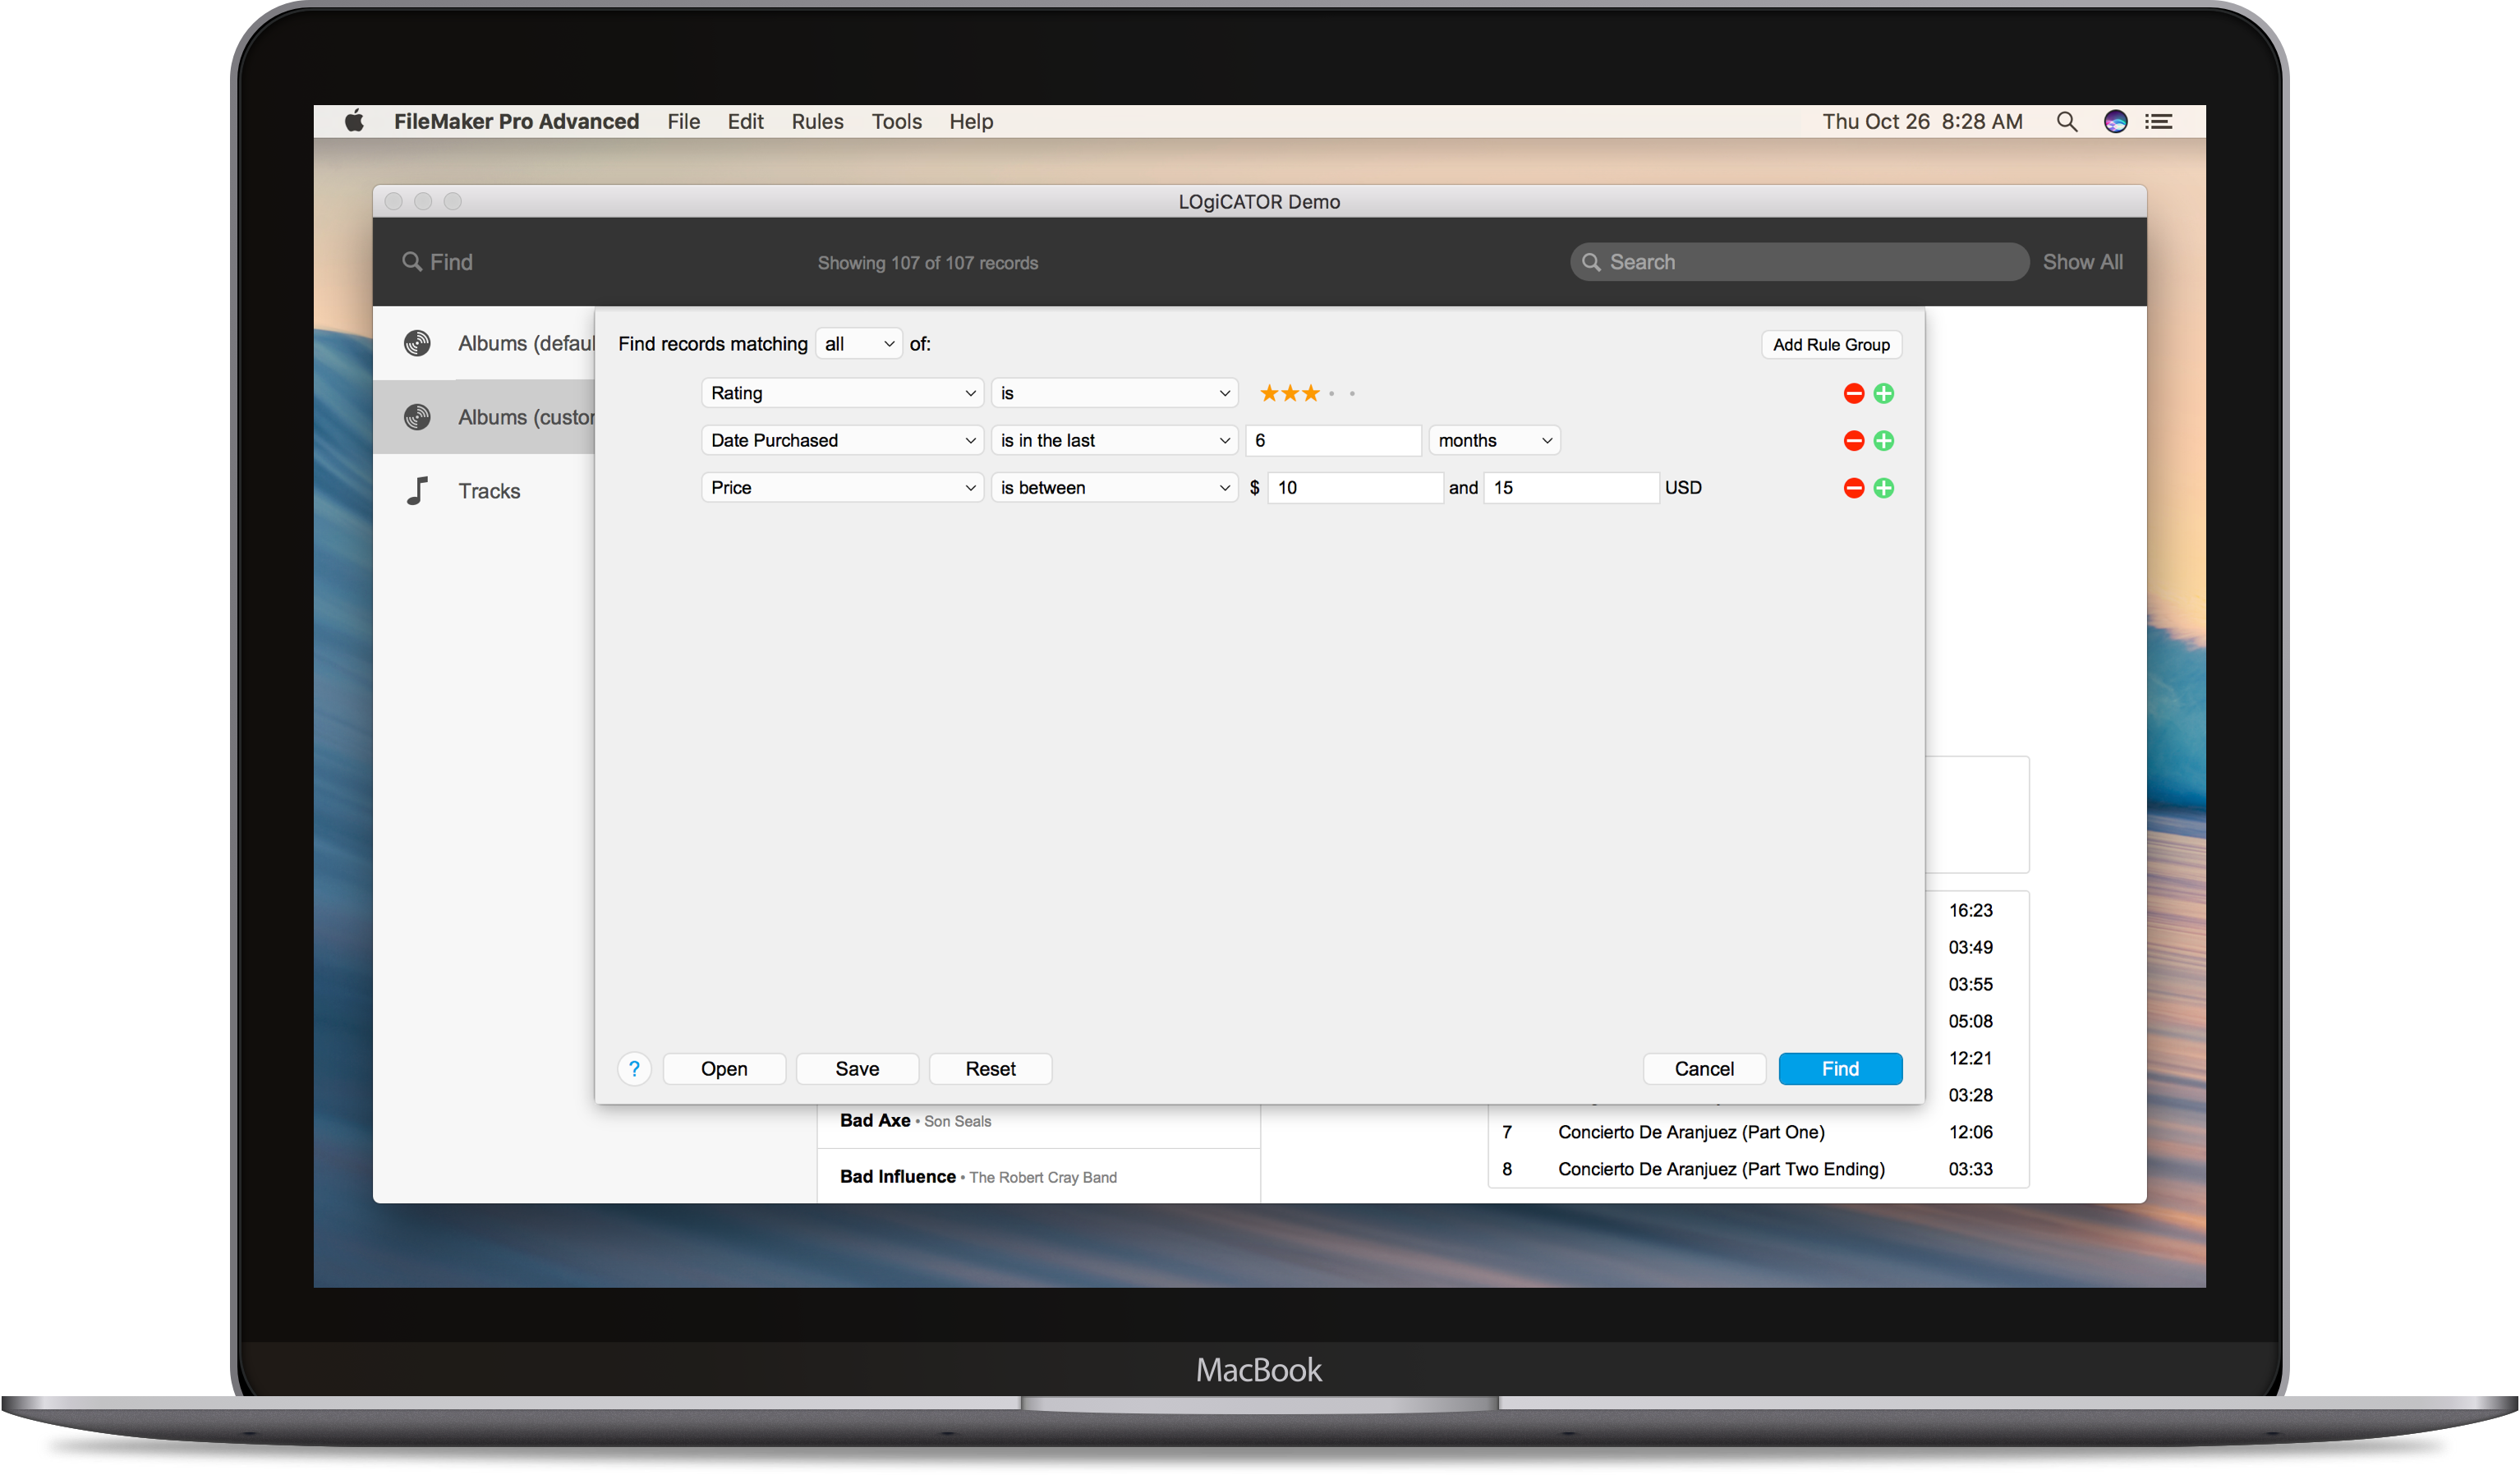Open Siri from the menu bar
This screenshot has width=2520, height=1475.
coord(2115,121)
